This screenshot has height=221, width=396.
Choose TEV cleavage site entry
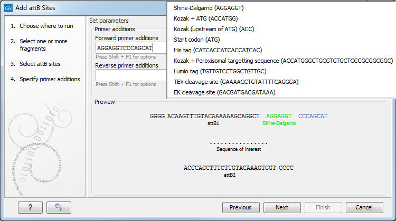coord(229,82)
